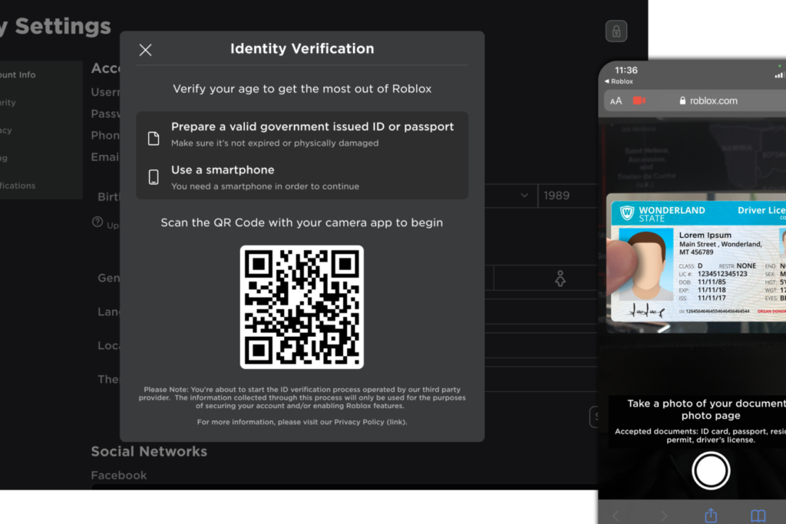Tap back to Roblox app link
The image size is (786, 524).
(x=619, y=81)
